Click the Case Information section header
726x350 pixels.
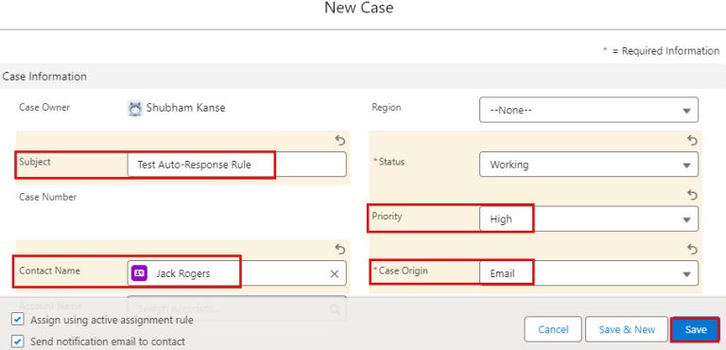(x=363, y=76)
